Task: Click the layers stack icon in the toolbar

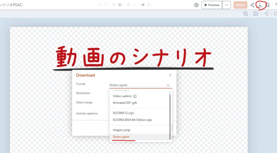Action: [128, 5]
